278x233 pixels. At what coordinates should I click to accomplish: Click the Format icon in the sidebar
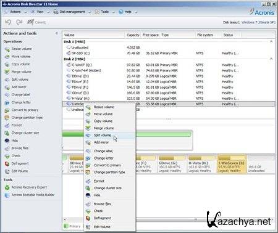pos(7,125)
